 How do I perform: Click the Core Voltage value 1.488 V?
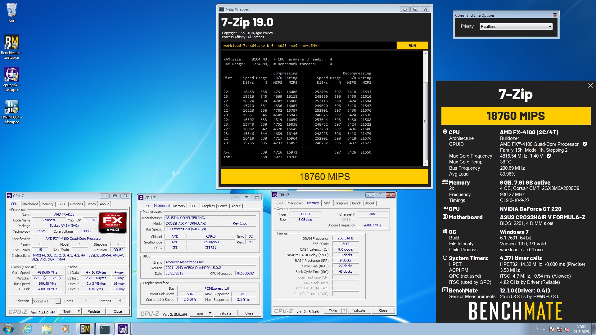click(86, 231)
